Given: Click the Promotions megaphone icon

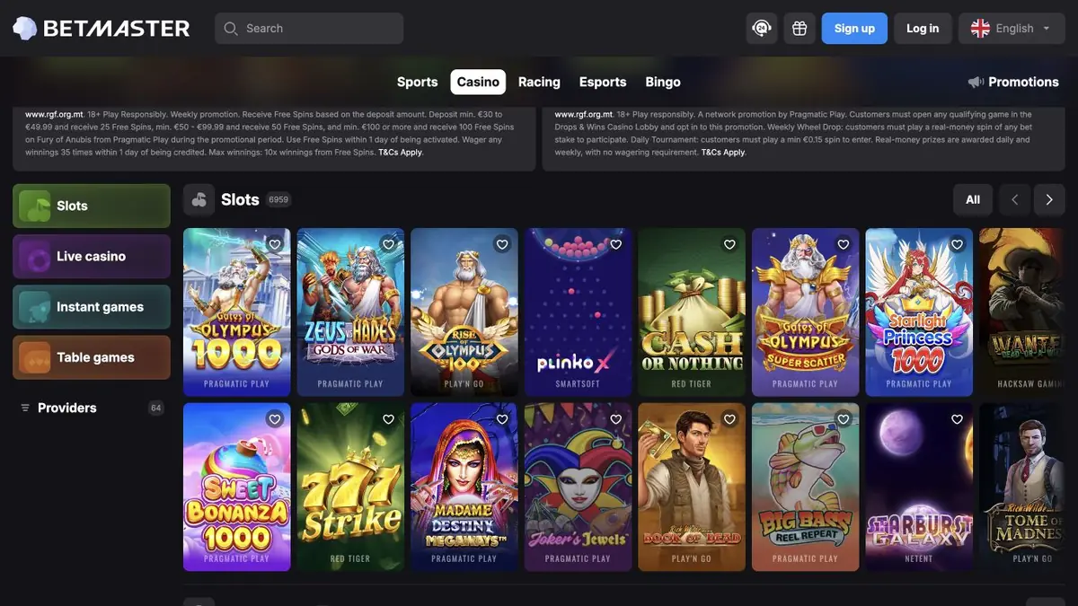Looking at the screenshot, I should point(976,82).
